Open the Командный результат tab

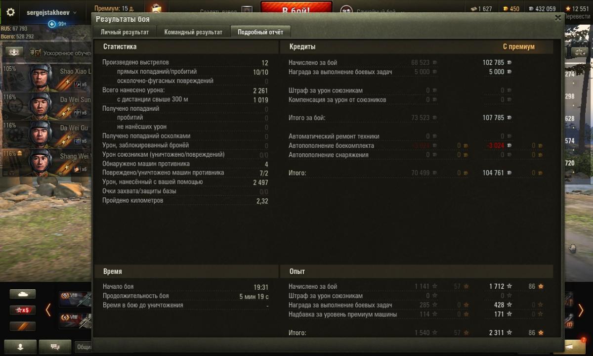pyautogui.click(x=193, y=32)
